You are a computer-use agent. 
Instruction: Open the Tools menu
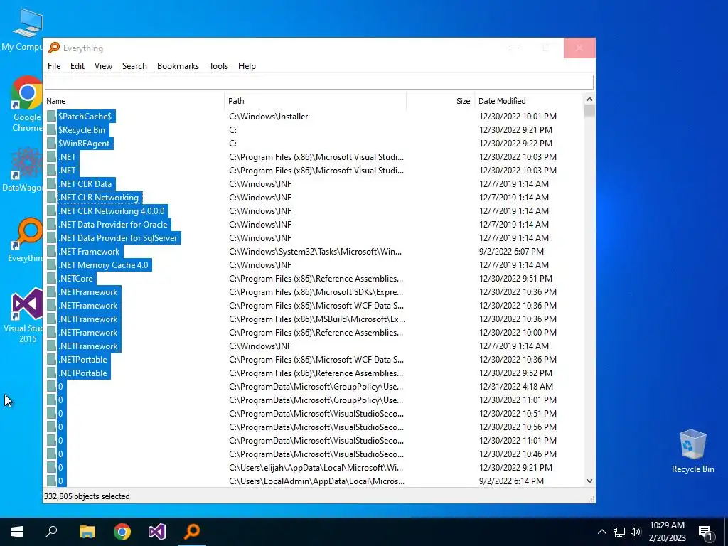point(218,66)
